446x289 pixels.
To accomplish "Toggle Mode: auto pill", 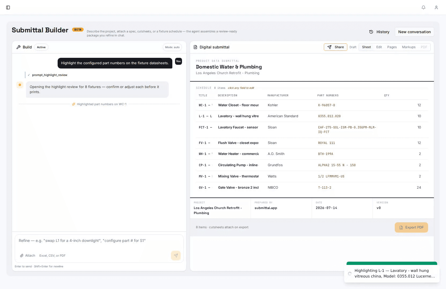I will click(x=172, y=47).
